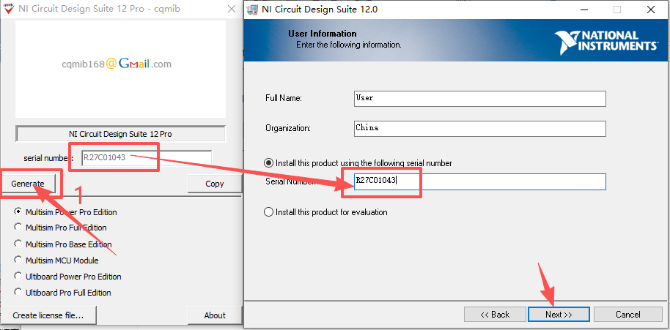Choose install this product for evaluation
670x330 pixels.
pos(269,212)
